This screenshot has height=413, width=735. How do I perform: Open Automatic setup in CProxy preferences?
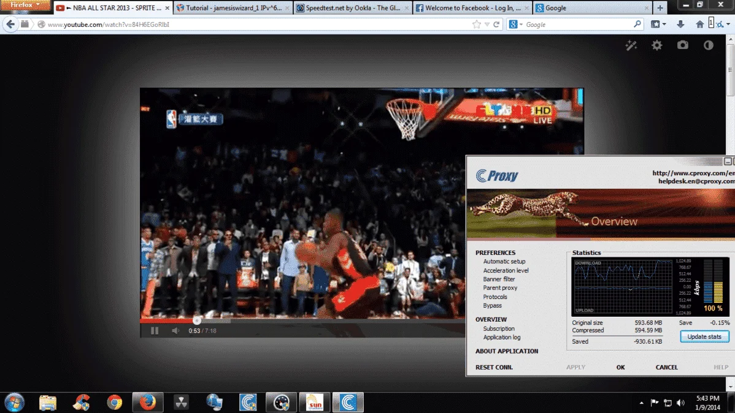504,261
